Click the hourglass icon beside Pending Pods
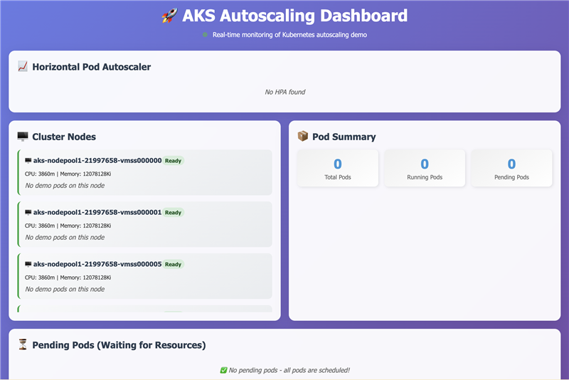The height and width of the screenshot is (380, 569). point(23,344)
